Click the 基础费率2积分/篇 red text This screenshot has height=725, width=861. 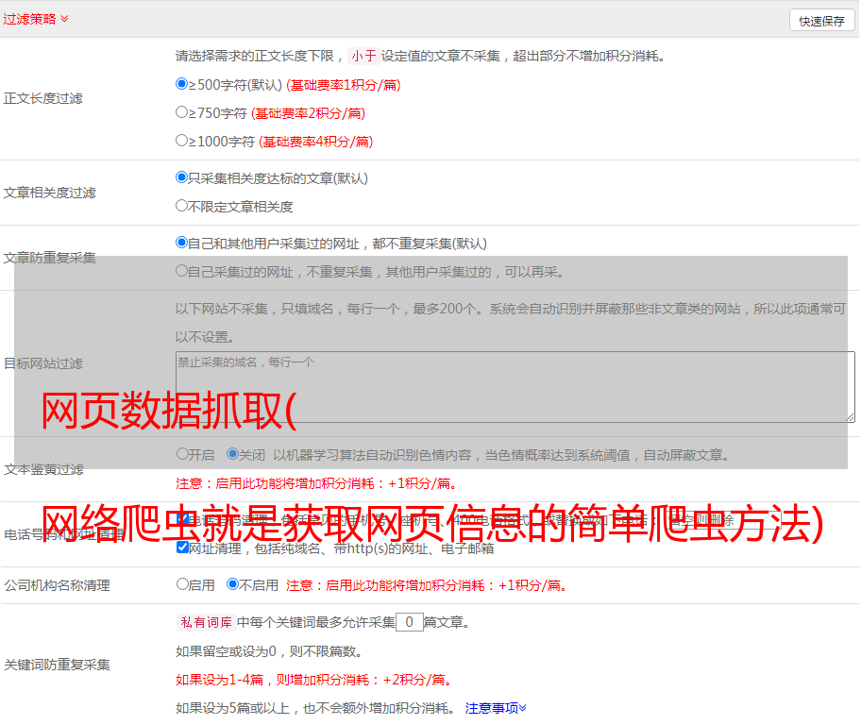pos(308,113)
